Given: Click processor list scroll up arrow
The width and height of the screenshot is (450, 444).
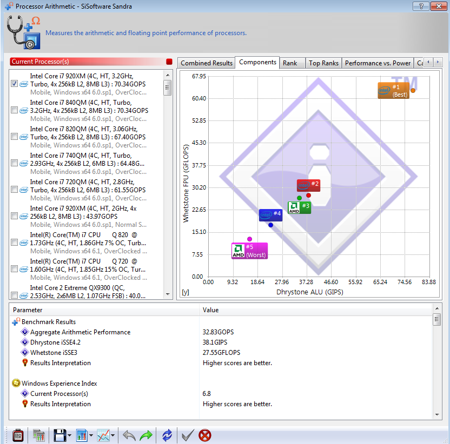Looking at the screenshot, I should [x=168, y=75].
